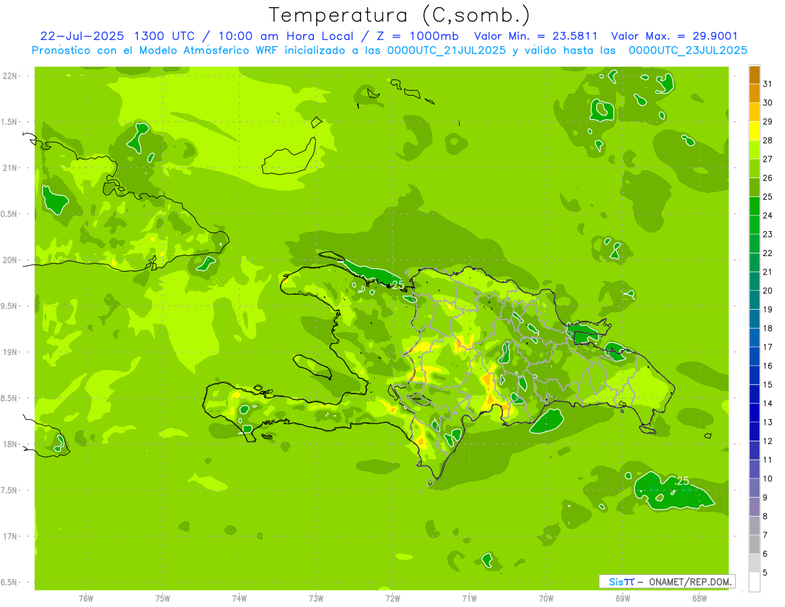
Task: Click the green legend swatch between 24 and 25
Action: coord(754,206)
